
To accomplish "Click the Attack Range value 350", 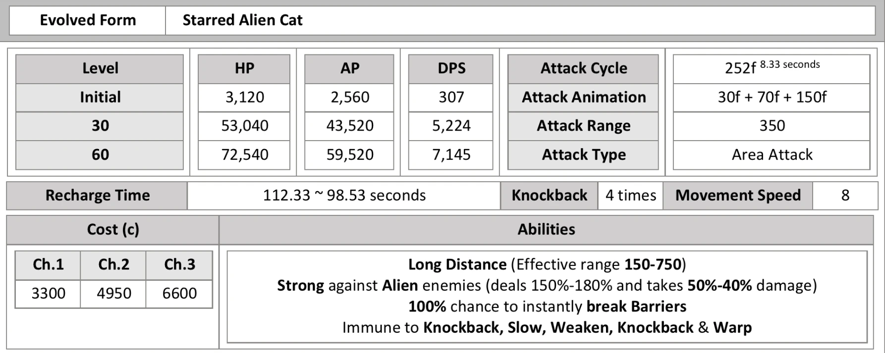I will pos(772,126).
